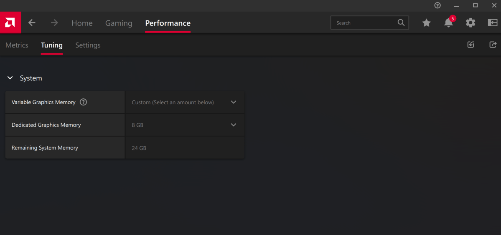This screenshot has width=501, height=235.
Task: Close the AMD Software window
Action: click(494, 5)
